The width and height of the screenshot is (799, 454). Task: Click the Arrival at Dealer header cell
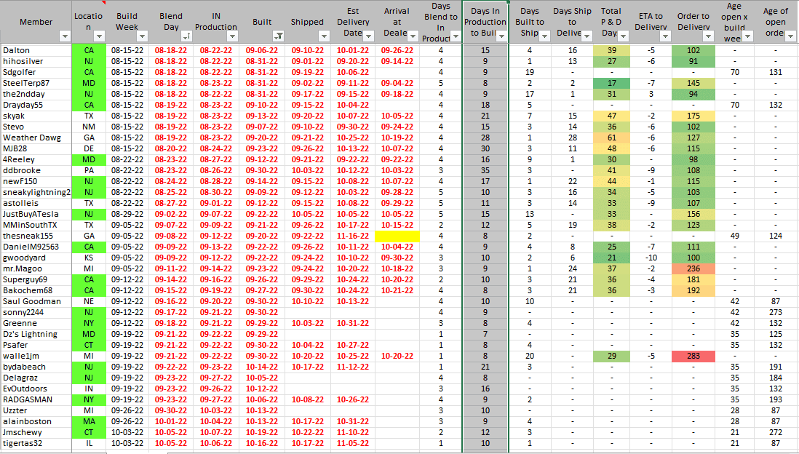pyautogui.click(x=397, y=21)
